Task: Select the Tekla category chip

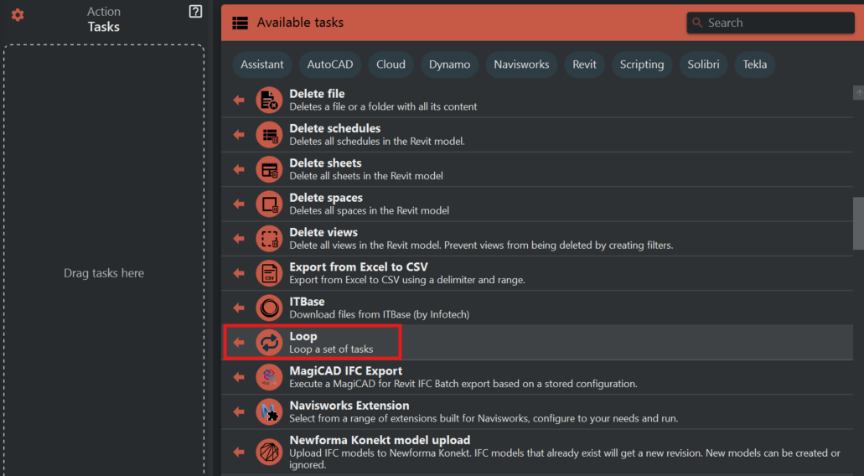Action: click(x=754, y=65)
